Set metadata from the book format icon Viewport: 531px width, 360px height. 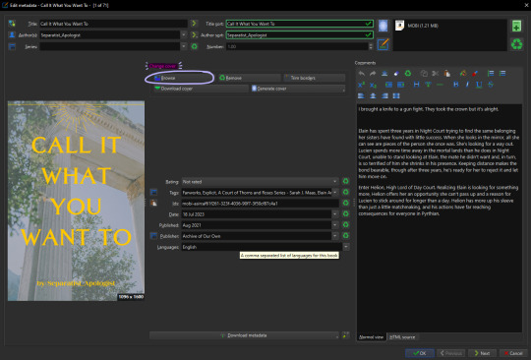[x=383, y=44]
